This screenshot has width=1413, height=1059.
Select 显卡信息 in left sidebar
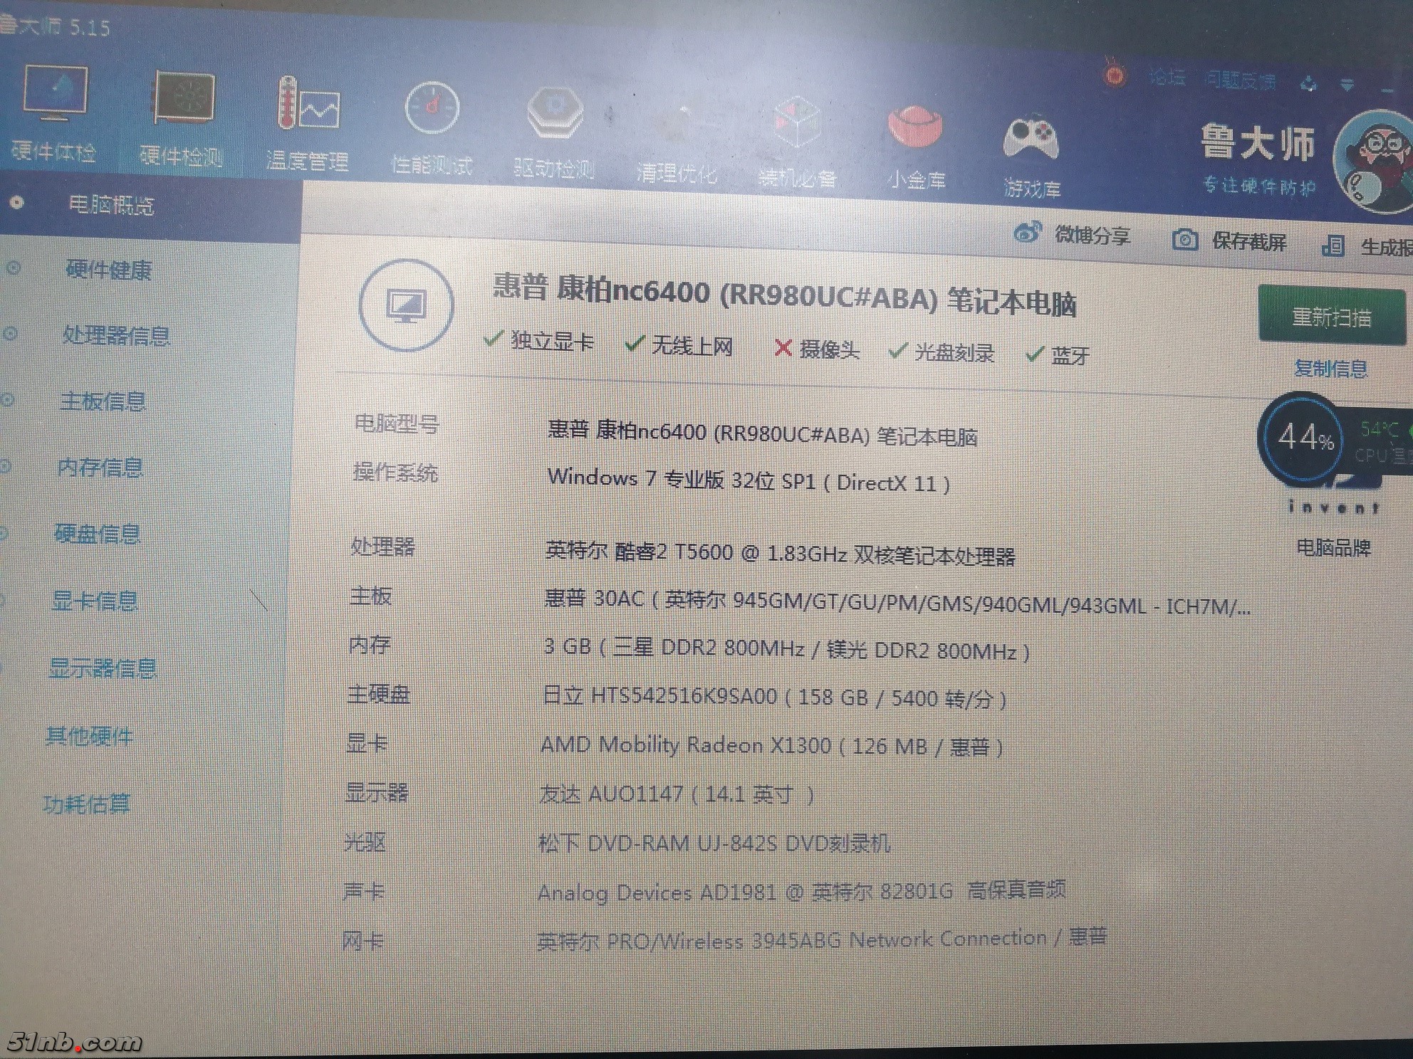95,601
